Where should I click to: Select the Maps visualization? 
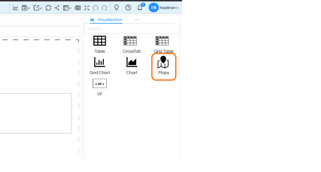click(164, 66)
